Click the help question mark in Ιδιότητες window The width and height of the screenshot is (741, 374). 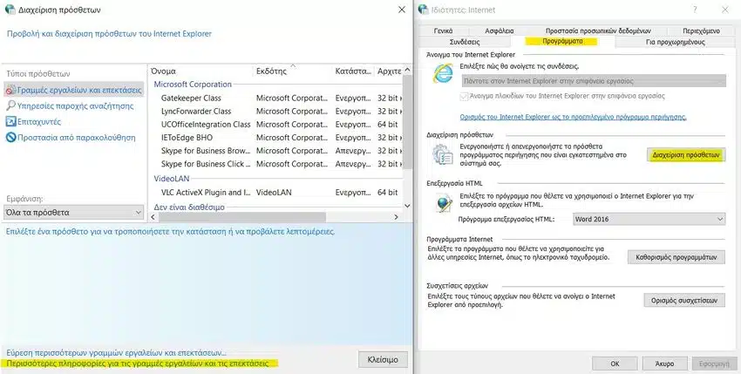[695, 10]
